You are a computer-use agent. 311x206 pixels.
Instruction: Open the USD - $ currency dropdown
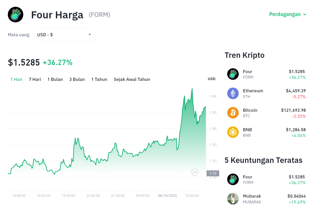click(65, 35)
